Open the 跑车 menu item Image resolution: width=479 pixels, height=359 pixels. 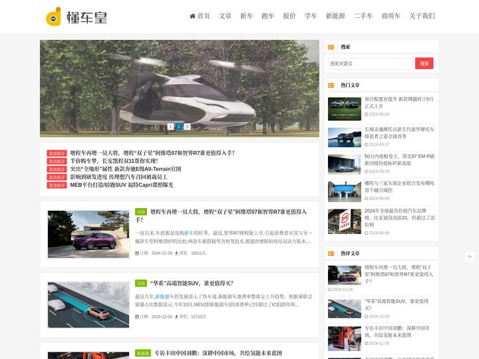coord(268,16)
